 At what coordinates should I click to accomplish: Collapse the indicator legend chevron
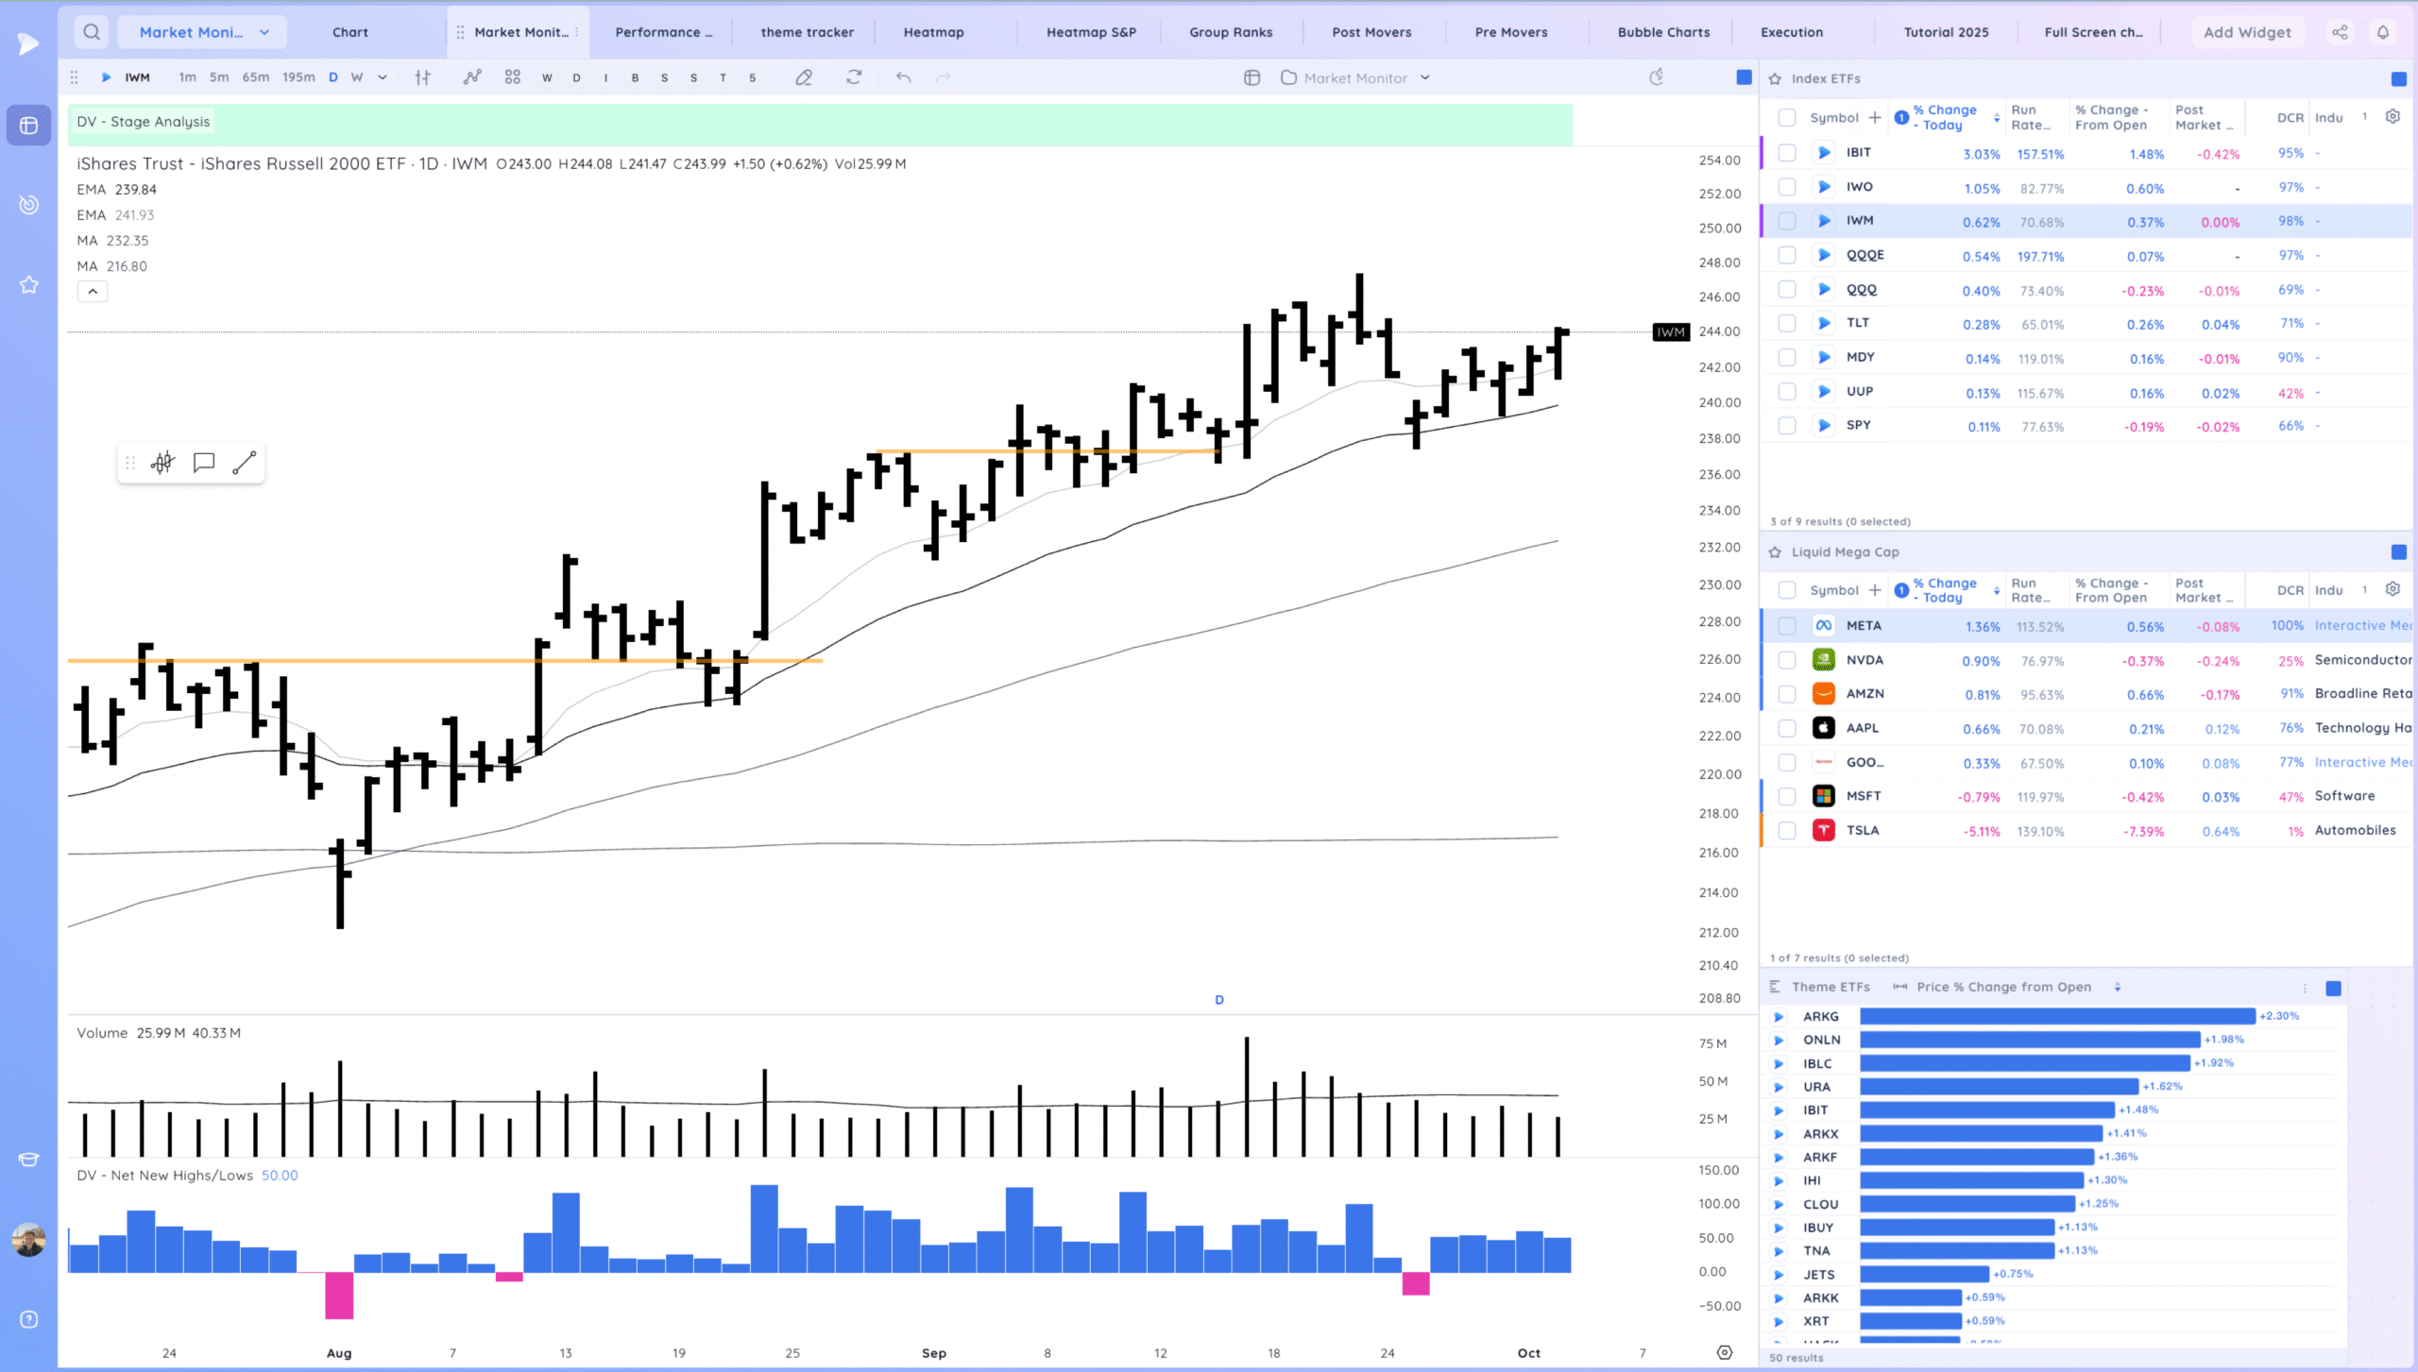pyautogui.click(x=93, y=292)
